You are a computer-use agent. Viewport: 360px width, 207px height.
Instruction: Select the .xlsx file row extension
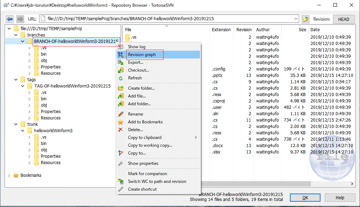pyautogui.click(x=216, y=152)
